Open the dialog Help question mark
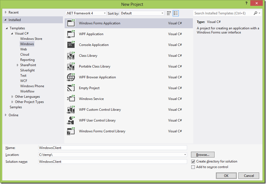The width and height of the screenshot is (266, 184). 246,3
